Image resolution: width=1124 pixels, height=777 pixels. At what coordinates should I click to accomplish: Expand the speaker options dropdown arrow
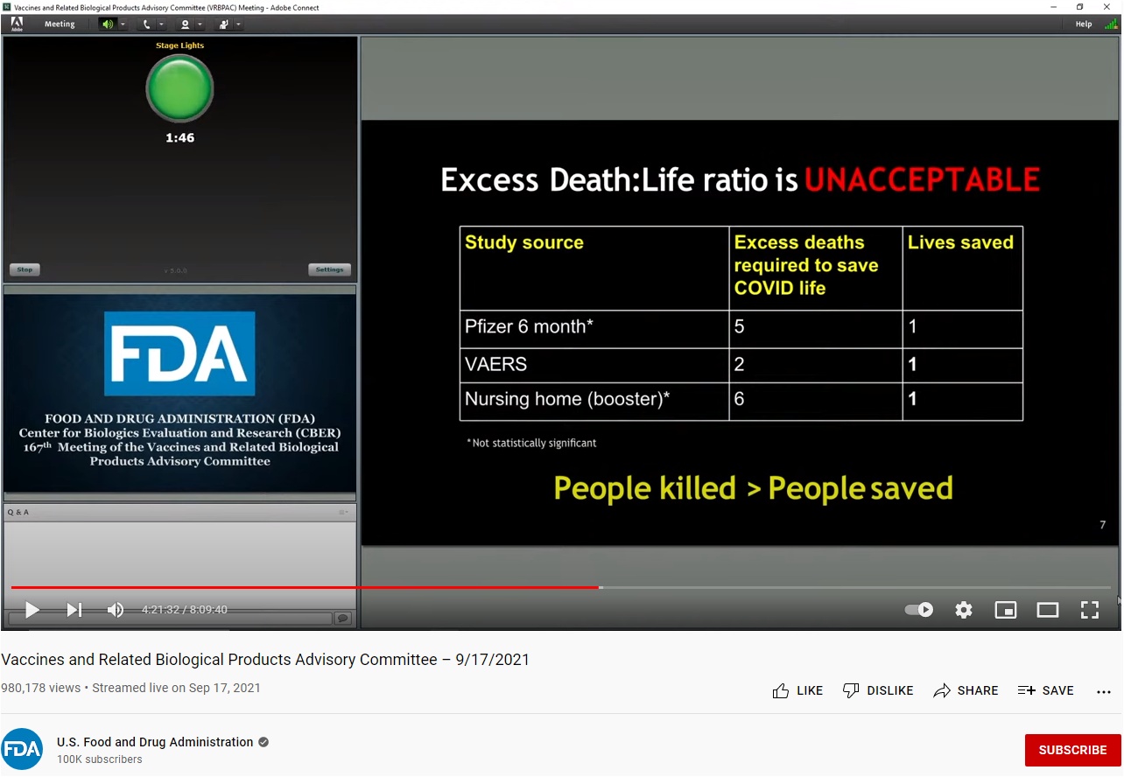click(x=123, y=24)
